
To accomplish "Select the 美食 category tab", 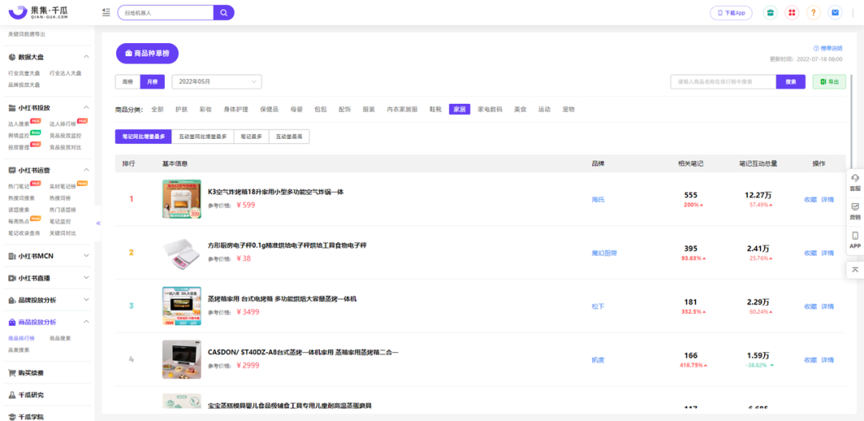I will click(x=519, y=109).
